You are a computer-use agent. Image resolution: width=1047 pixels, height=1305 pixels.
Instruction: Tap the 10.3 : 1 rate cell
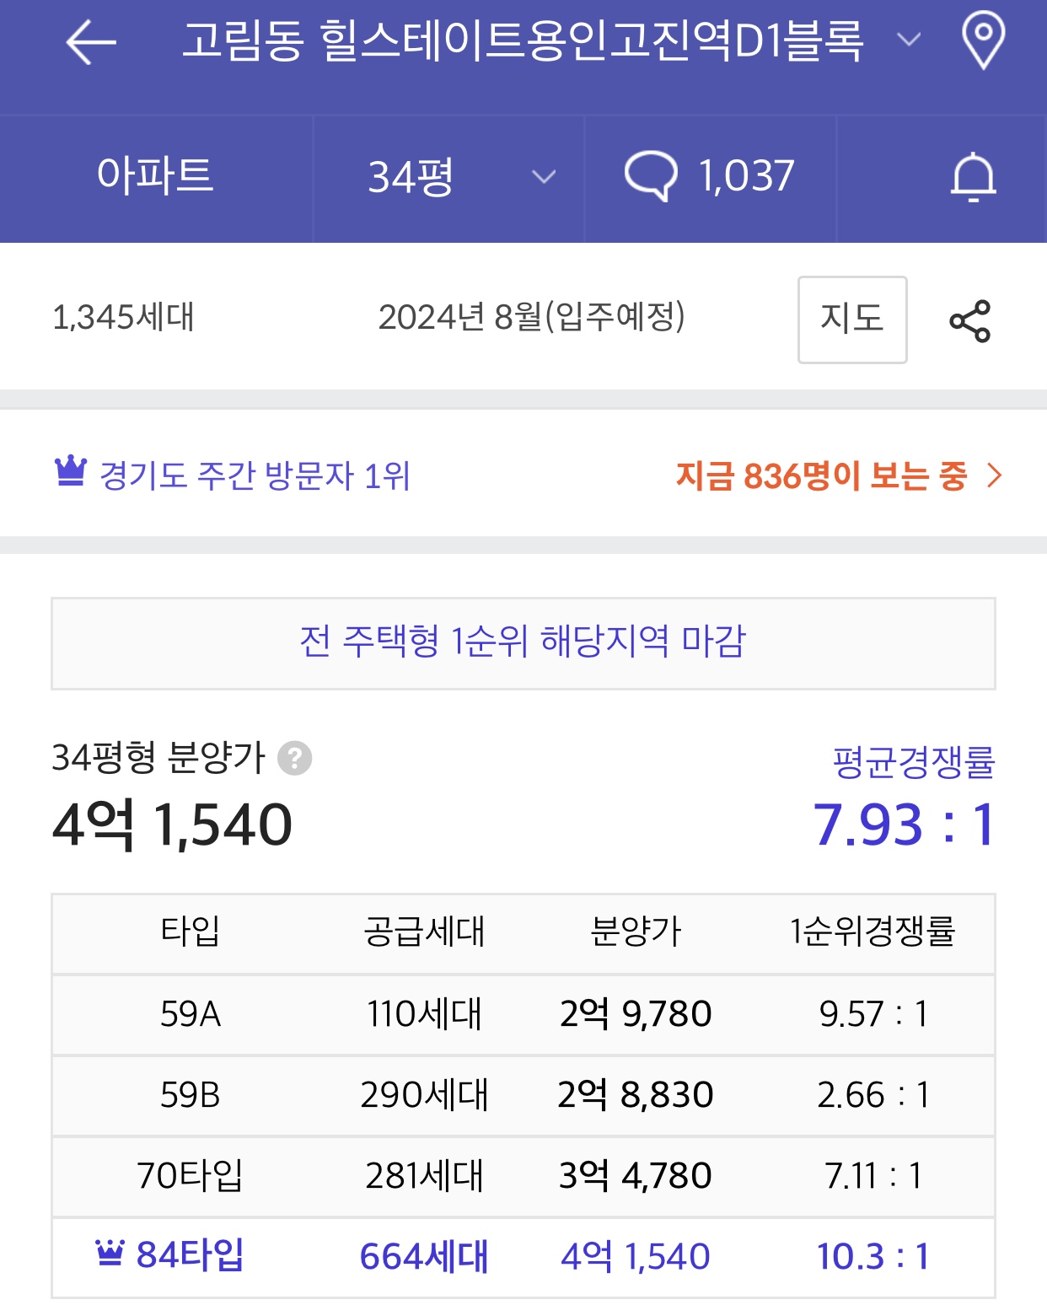click(x=874, y=1256)
